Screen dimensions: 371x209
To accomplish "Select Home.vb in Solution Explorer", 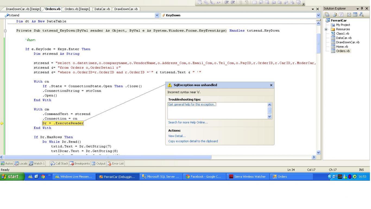I will click(342, 47).
